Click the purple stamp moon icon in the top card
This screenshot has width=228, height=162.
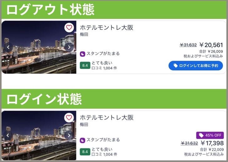point(83,54)
